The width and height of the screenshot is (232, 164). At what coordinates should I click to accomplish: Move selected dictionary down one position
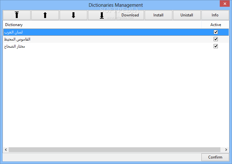click(73, 15)
